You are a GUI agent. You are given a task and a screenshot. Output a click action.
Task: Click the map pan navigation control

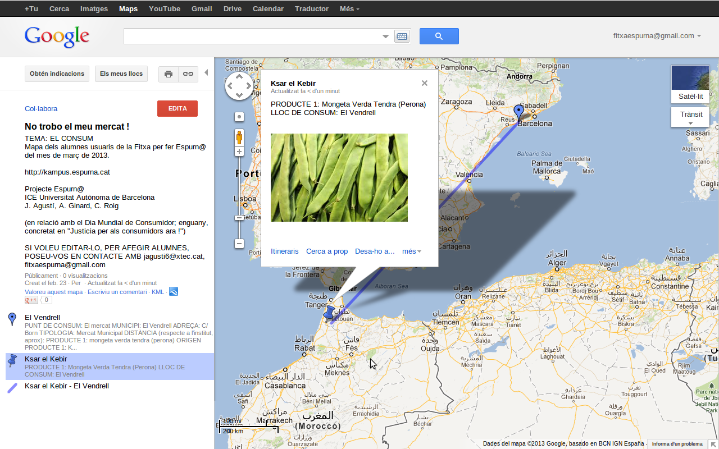tap(239, 86)
